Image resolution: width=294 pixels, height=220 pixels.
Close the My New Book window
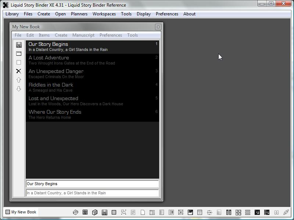point(158,27)
